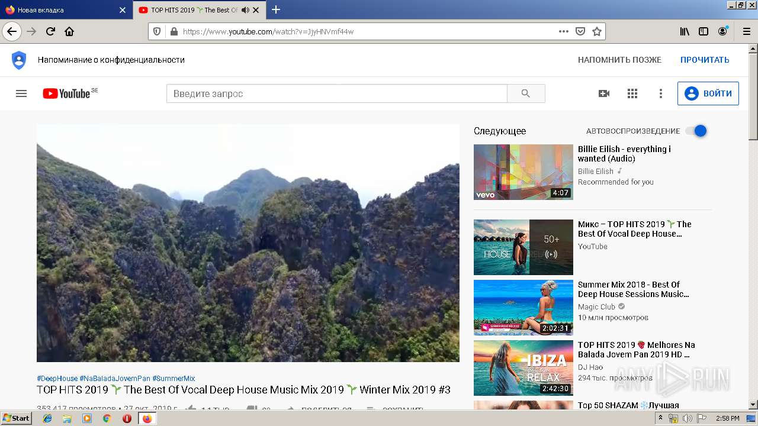This screenshot has height=426, width=758.
Task: Open Billie Eilish everything i wanted thumbnail
Action: [523, 172]
